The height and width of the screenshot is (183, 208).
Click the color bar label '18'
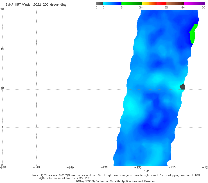coord(121,7)
